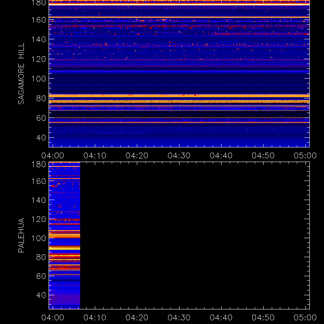Select the 04:30 tick label under Sagamore Hill
Image resolution: width=324 pixels, height=324 pixels.
coord(179,156)
